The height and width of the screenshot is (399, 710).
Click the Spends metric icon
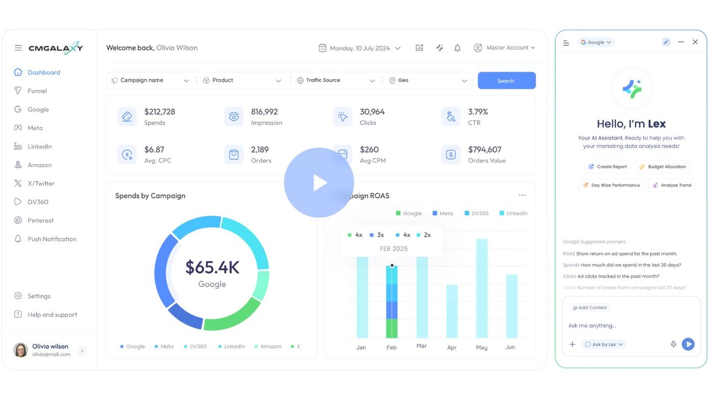127,117
